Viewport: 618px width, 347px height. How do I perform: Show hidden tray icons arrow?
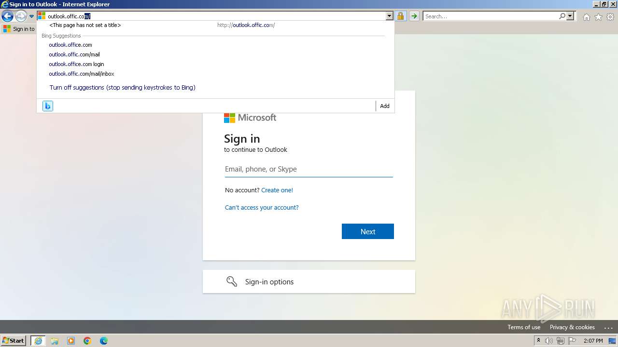pyautogui.click(x=538, y=341)
